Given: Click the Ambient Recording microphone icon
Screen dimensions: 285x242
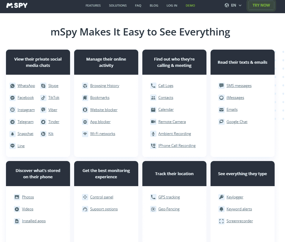Looking at the screenshot, I should click(153, 134).
